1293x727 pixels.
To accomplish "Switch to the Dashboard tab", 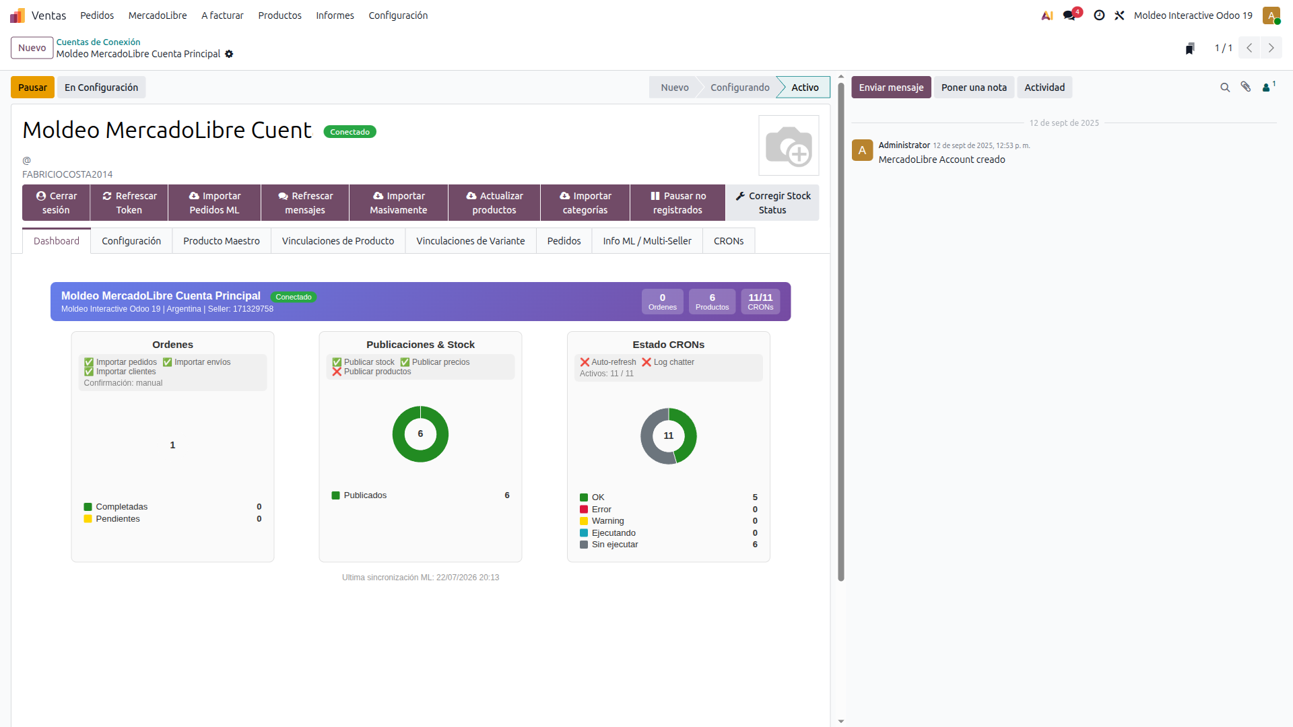I will point(57,241).
